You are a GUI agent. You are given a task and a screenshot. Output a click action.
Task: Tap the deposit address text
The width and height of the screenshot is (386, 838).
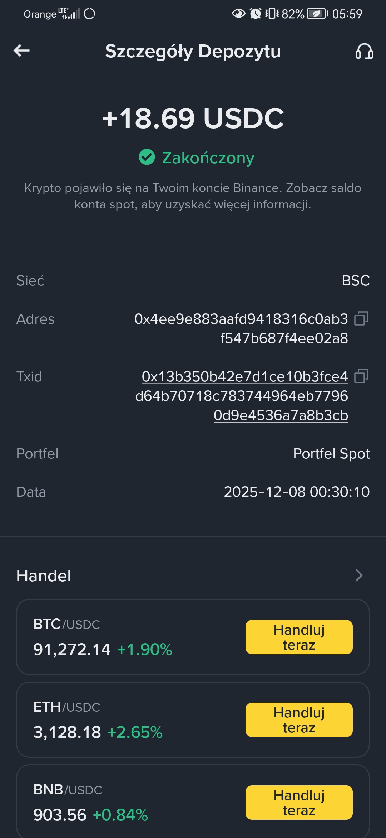pyautogui.click(x=241, y=328)
